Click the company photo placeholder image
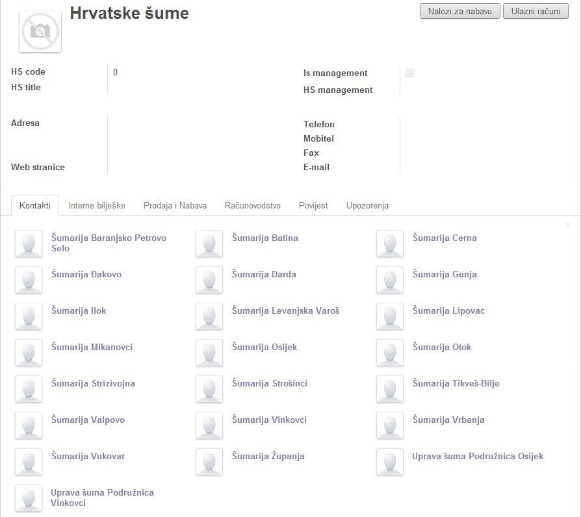Image resolution: width=581 pixels, height=517 pixels. point(40,31)
